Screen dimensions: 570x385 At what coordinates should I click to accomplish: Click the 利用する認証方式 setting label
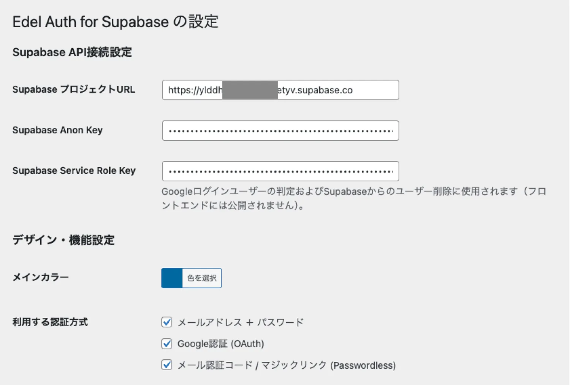tap(51, 322)
